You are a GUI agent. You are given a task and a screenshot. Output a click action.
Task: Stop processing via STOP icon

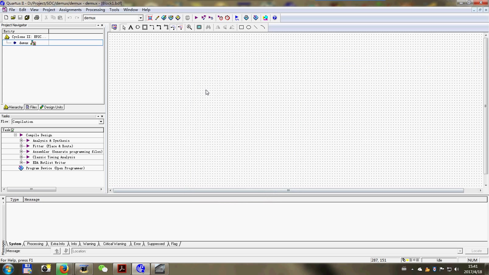(188, 18)
